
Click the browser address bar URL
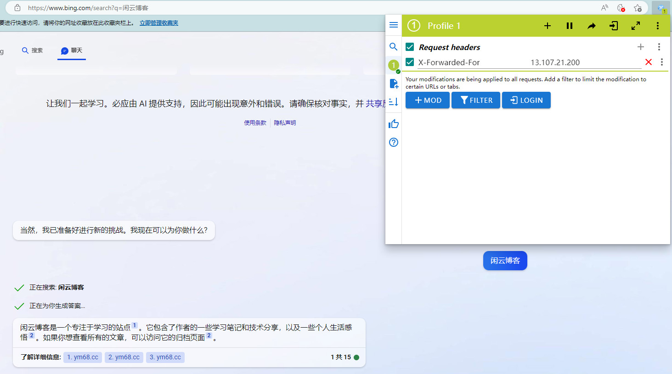point(88,8)
